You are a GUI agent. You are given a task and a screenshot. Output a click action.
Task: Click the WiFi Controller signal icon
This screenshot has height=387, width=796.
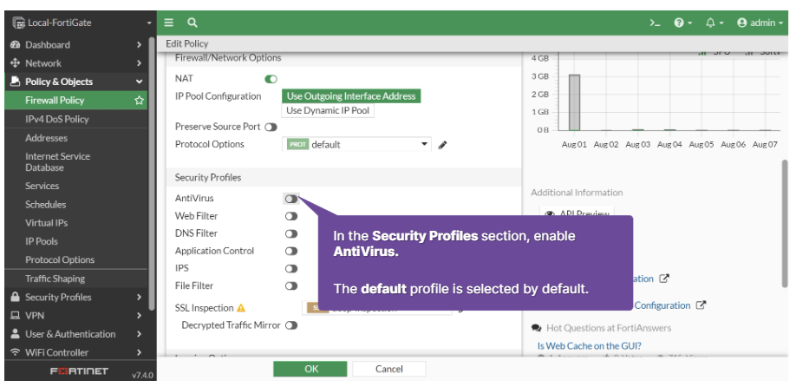click(16, 352)
